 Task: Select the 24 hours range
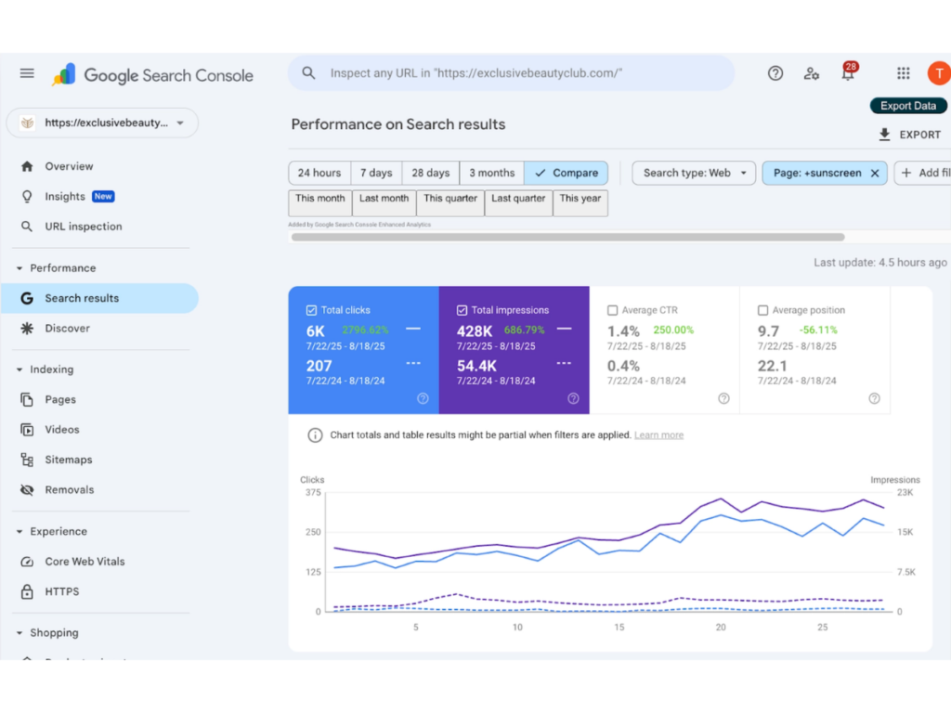[x=319, y=173]
